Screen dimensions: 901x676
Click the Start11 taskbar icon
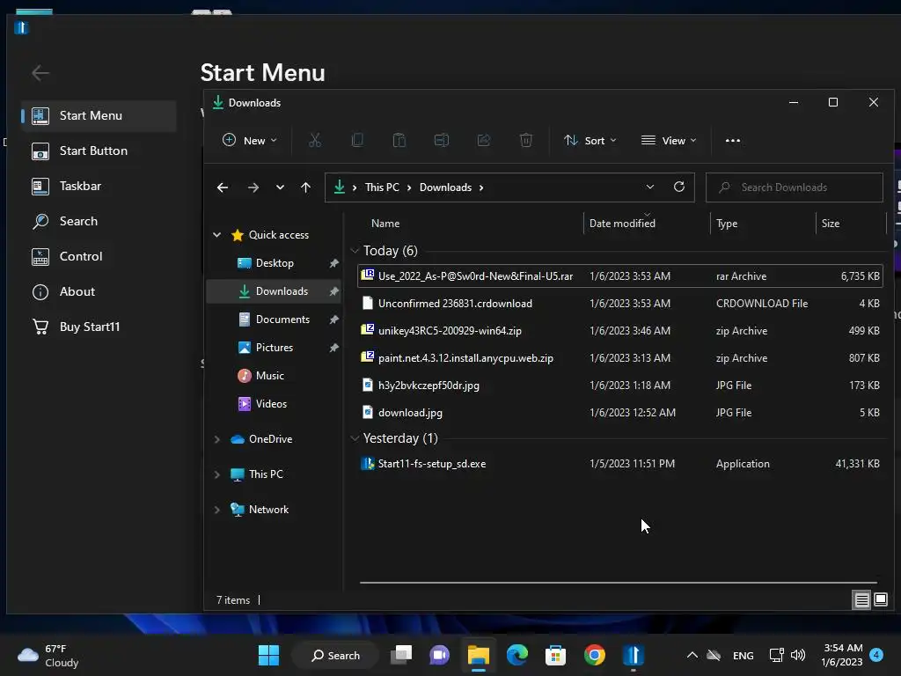click(633, 655)
